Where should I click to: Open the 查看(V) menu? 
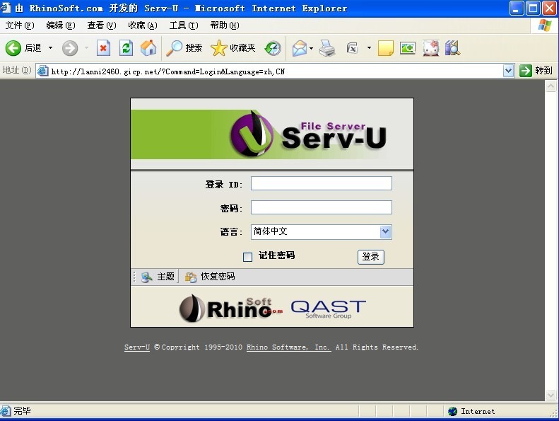tap(102, 25)
